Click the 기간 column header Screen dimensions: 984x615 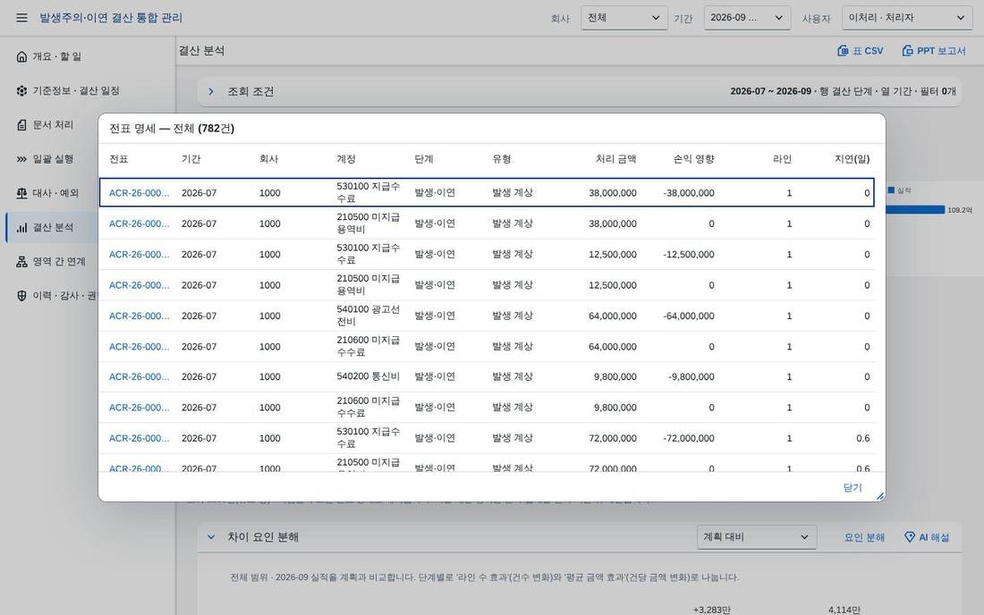191,159
